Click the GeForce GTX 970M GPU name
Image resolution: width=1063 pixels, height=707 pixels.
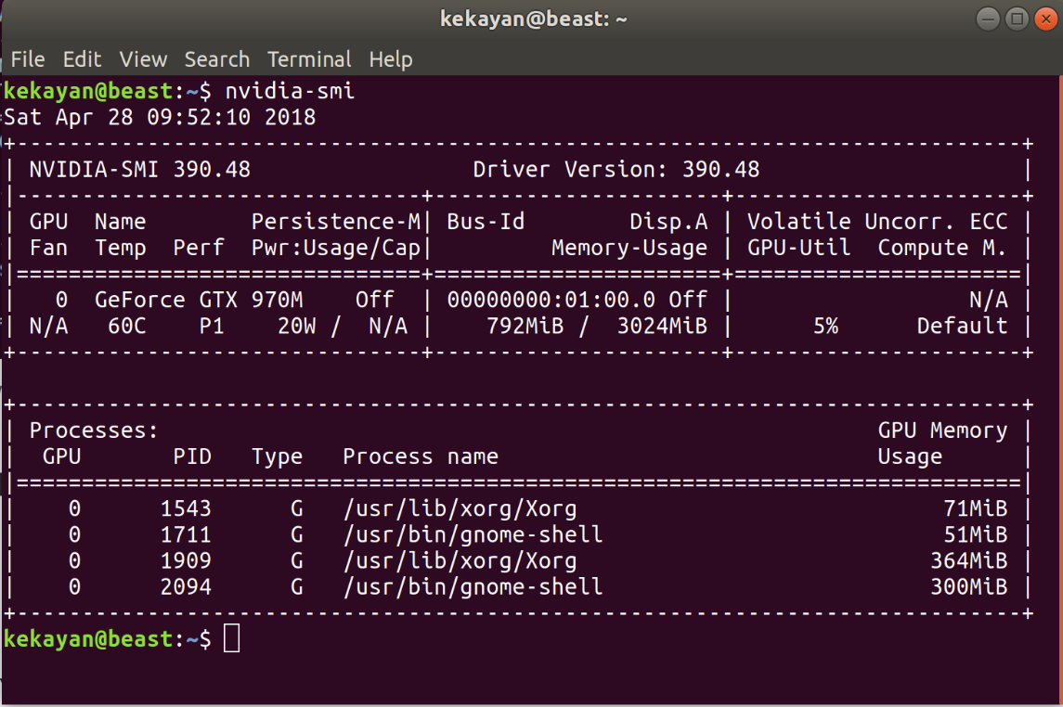200,299
